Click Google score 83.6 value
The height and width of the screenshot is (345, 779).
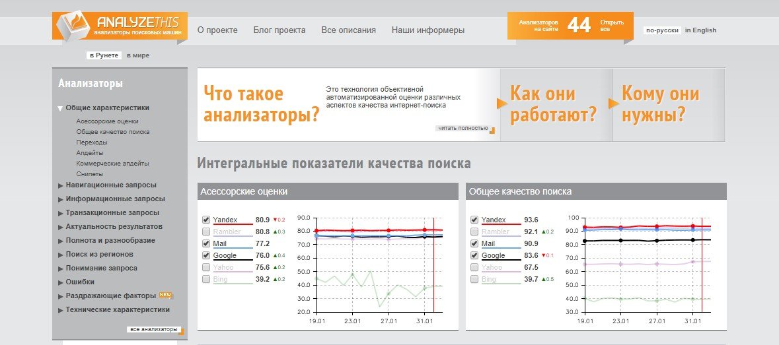[x=531, y=255]
